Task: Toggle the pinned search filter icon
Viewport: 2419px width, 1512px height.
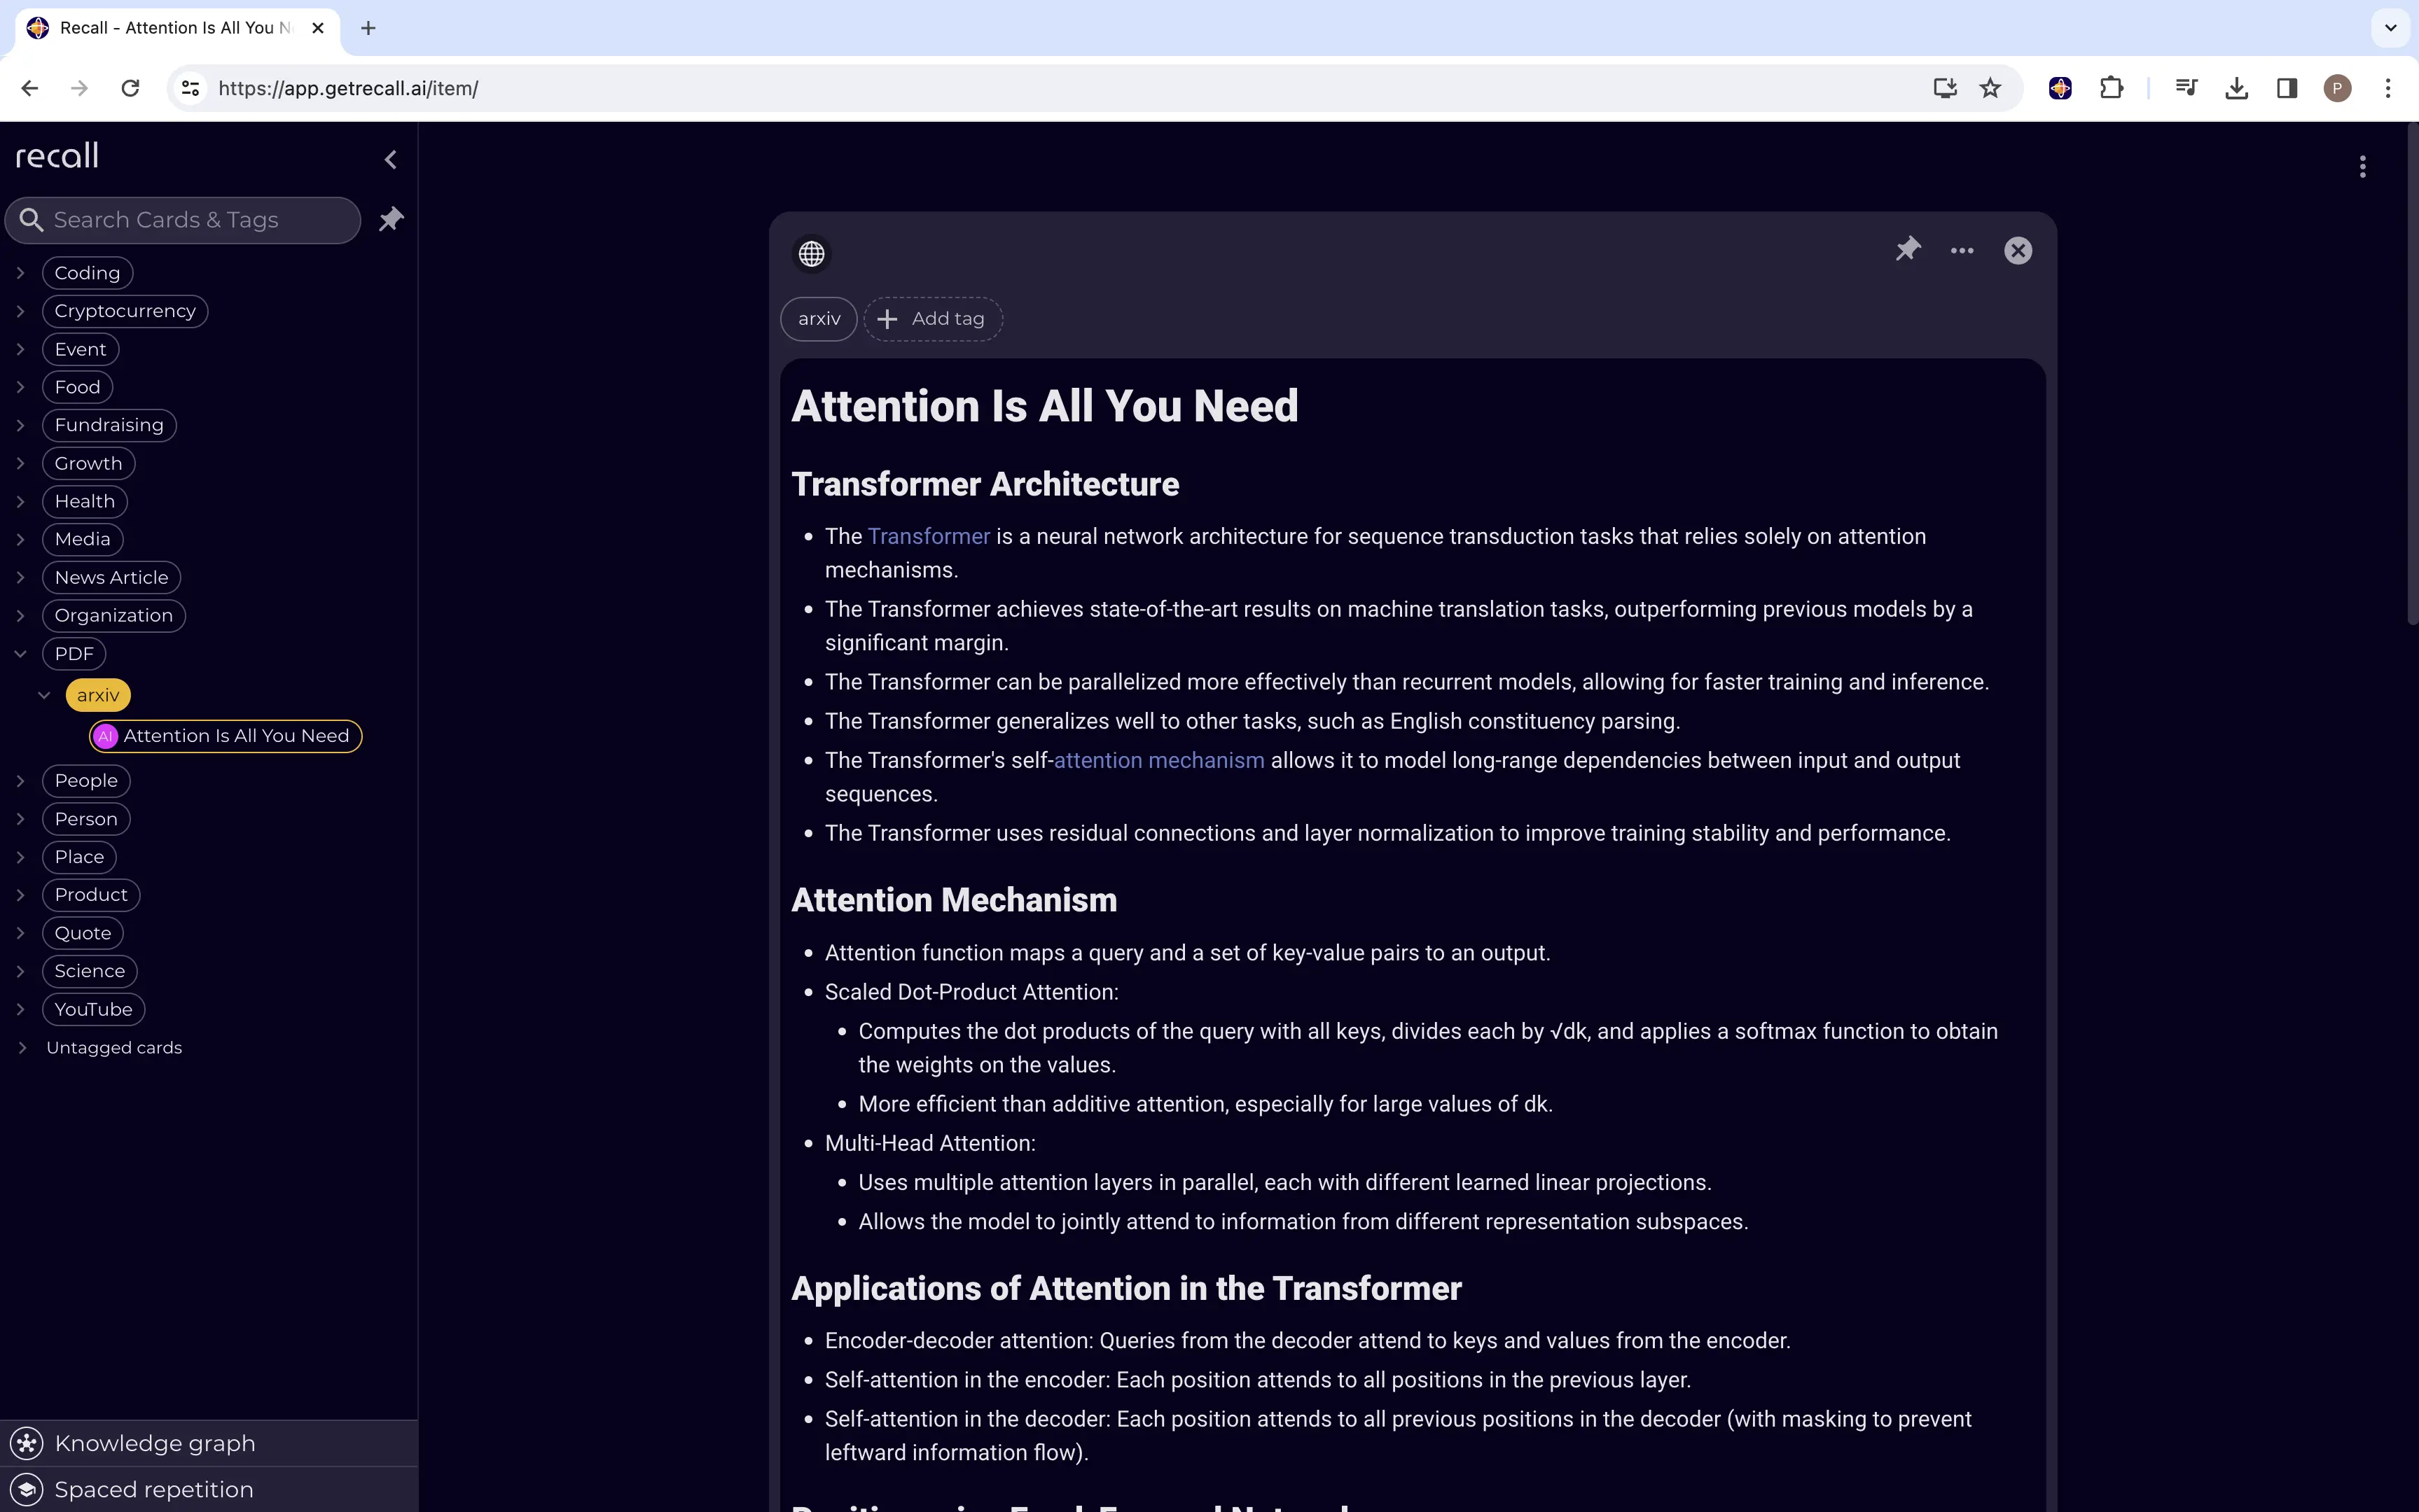Action: coord(390,219)
